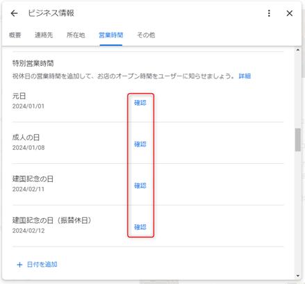The image size is (305, 284).
Task: Switch to the 概要 tab
Action: coord(15,35)
